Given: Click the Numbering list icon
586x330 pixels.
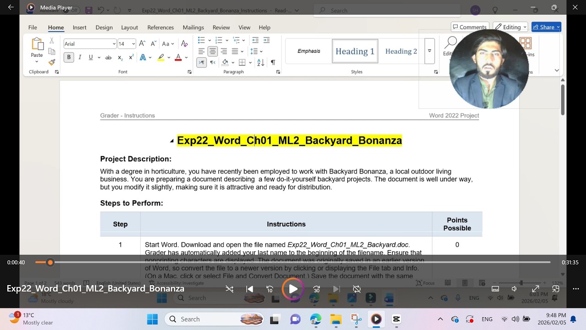Looking at the screenshot, I should tap(218, 40).
